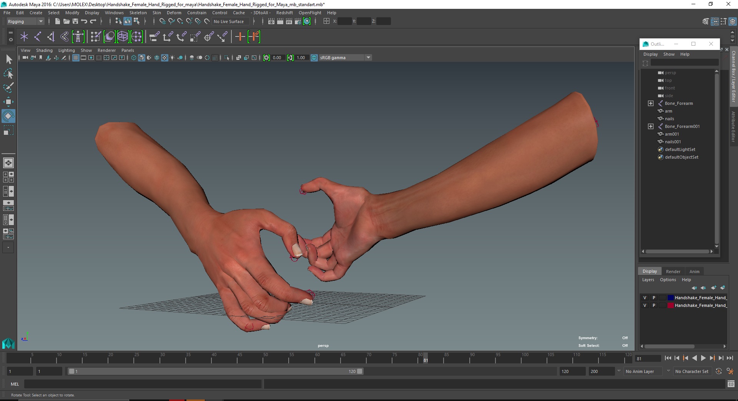Toggle visibility V of blue layer

click(x=645, y=298)
